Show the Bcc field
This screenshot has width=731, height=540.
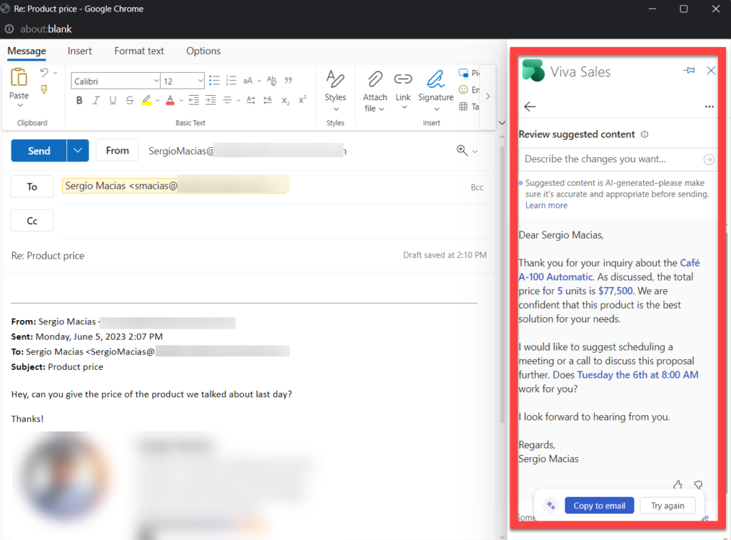click(477, 187)
